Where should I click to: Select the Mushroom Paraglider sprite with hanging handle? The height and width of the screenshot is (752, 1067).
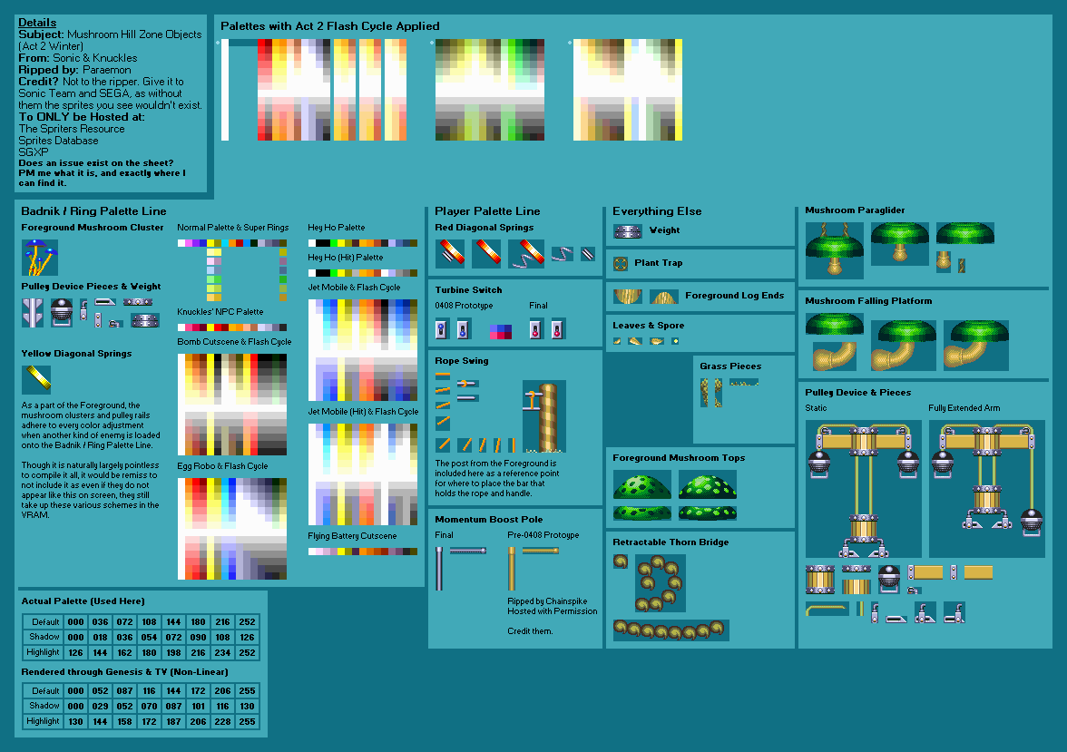[x=835, y=250]
